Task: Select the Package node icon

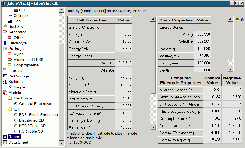Action: 5,49
